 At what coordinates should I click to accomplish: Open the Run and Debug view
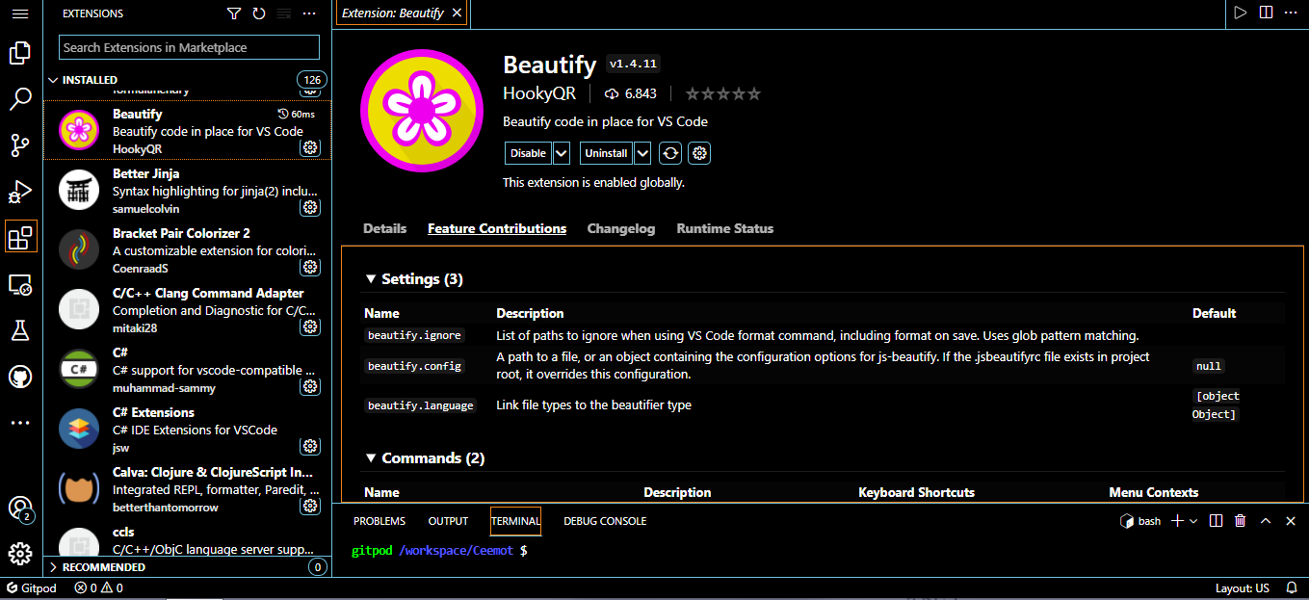pyautogui.click(x=20, y=192)
